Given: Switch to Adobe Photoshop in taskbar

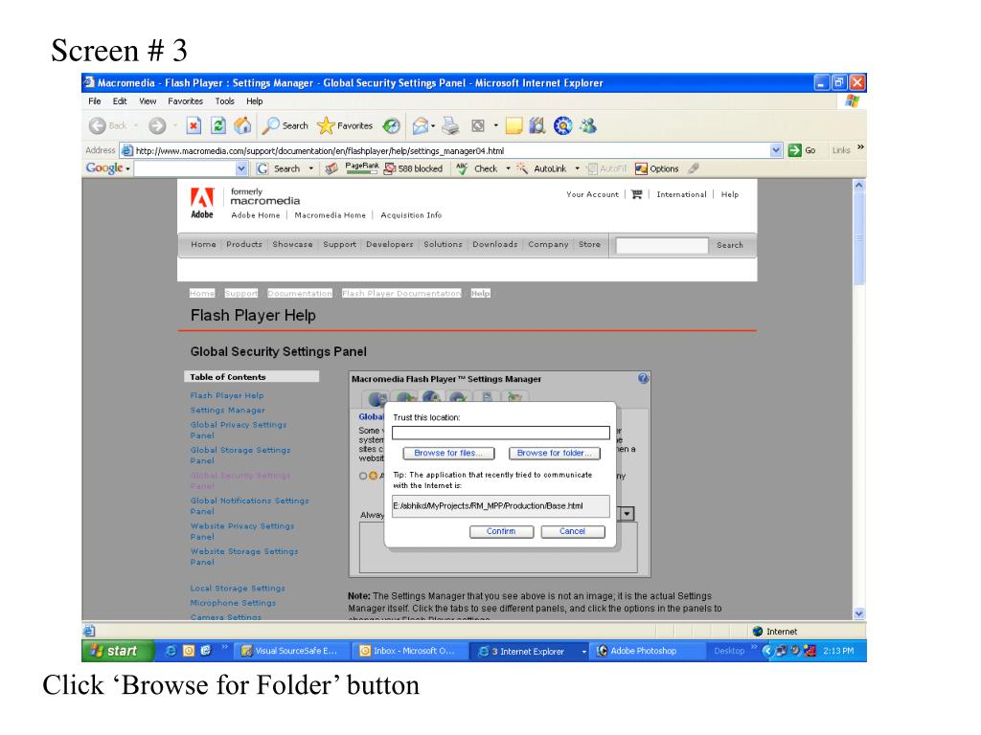Looking at the screenshot, I should click(x=645, y=651).
